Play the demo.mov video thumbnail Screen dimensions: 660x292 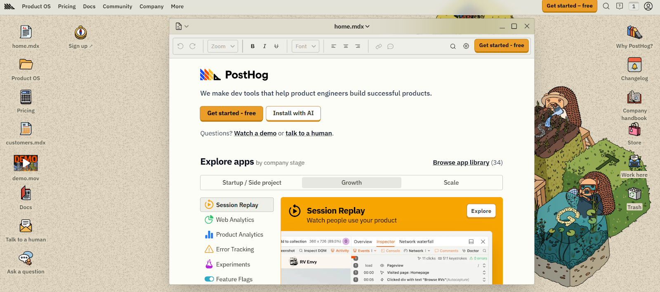click(x=26, y=163)
